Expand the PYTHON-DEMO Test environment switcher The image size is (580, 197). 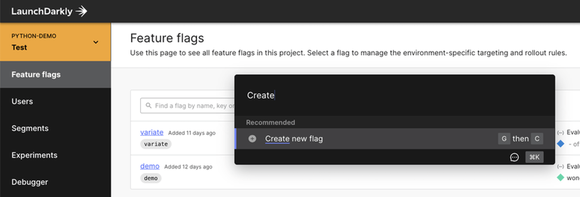55,42
